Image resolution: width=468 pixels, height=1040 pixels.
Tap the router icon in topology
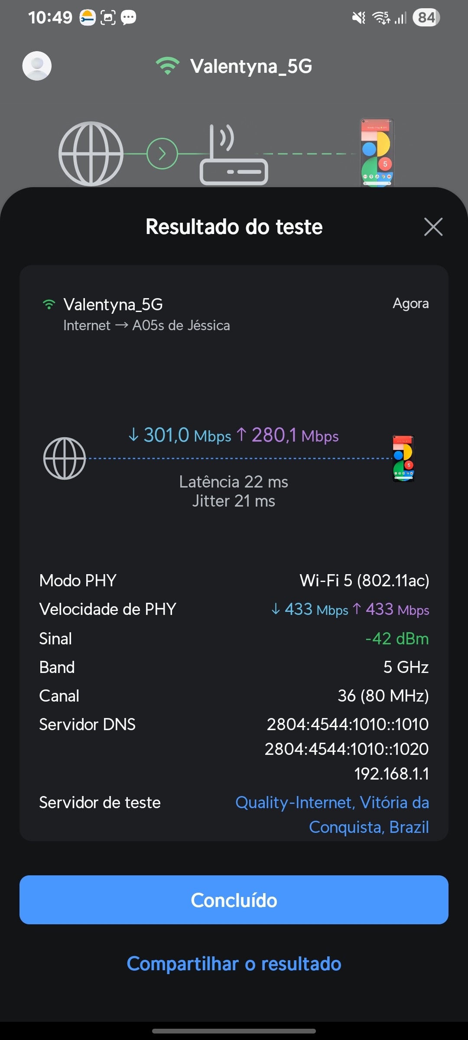point(234,156)
